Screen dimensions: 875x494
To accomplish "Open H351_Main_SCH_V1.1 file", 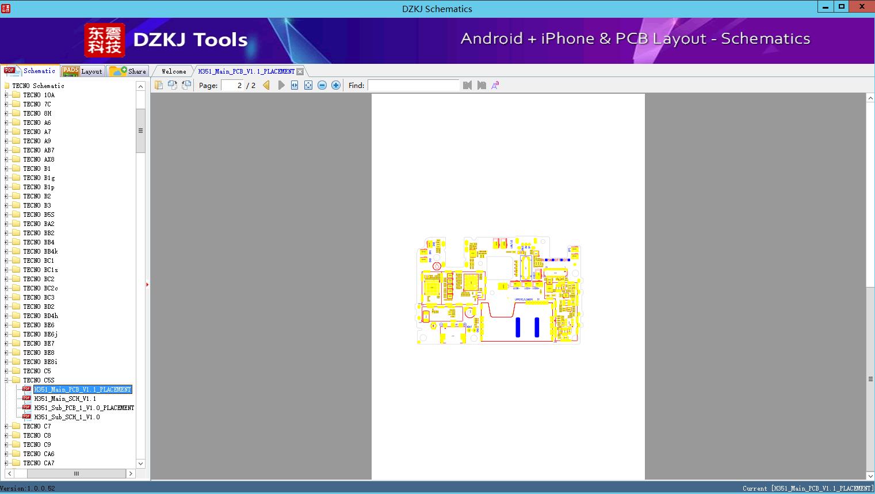I will 65,399.
